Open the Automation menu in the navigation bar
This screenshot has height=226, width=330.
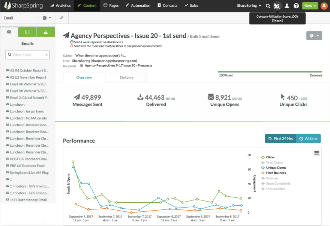tap(138, 5)
